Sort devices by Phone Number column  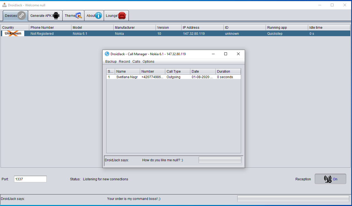click(x=50, y=27)
